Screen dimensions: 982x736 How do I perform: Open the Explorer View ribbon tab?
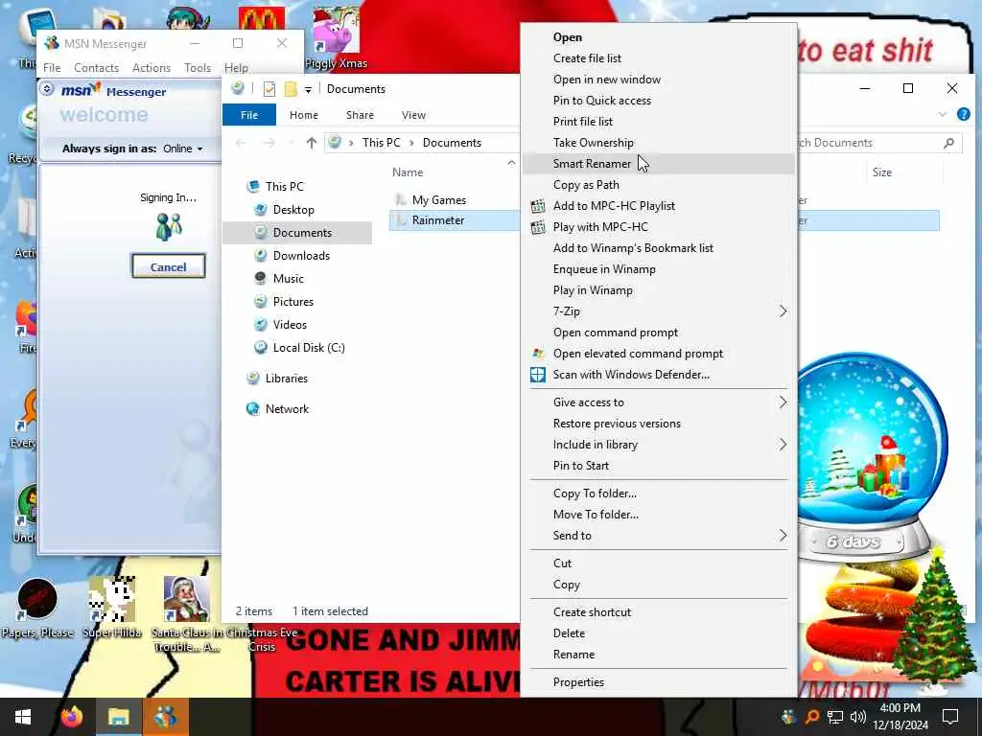click(413, 115)
